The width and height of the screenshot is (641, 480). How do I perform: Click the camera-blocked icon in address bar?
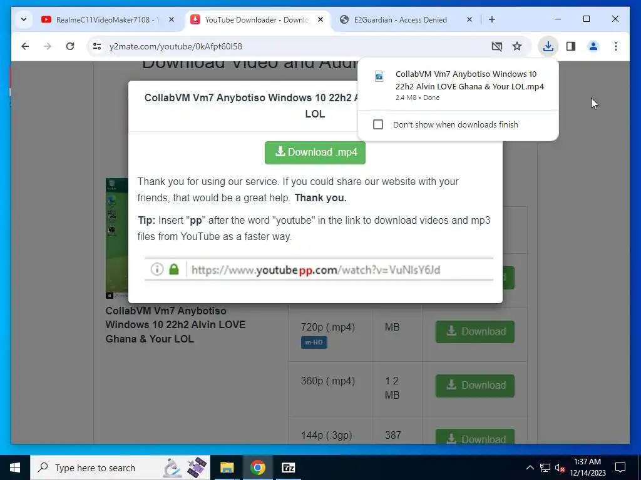[x=496, y=46]
